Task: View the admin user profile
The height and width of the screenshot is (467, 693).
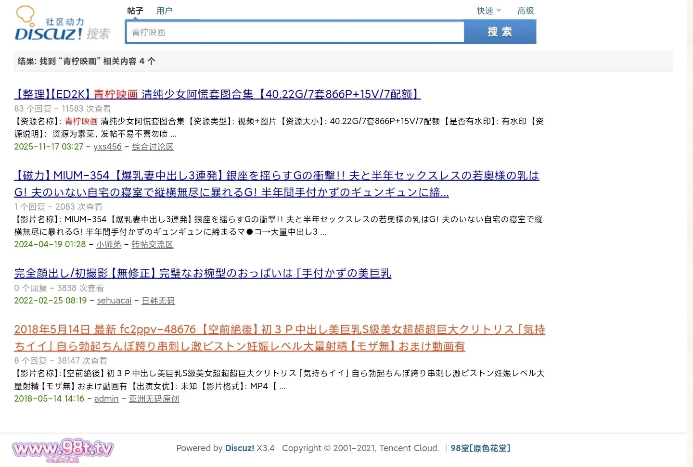Action: (x=106, y=399)
